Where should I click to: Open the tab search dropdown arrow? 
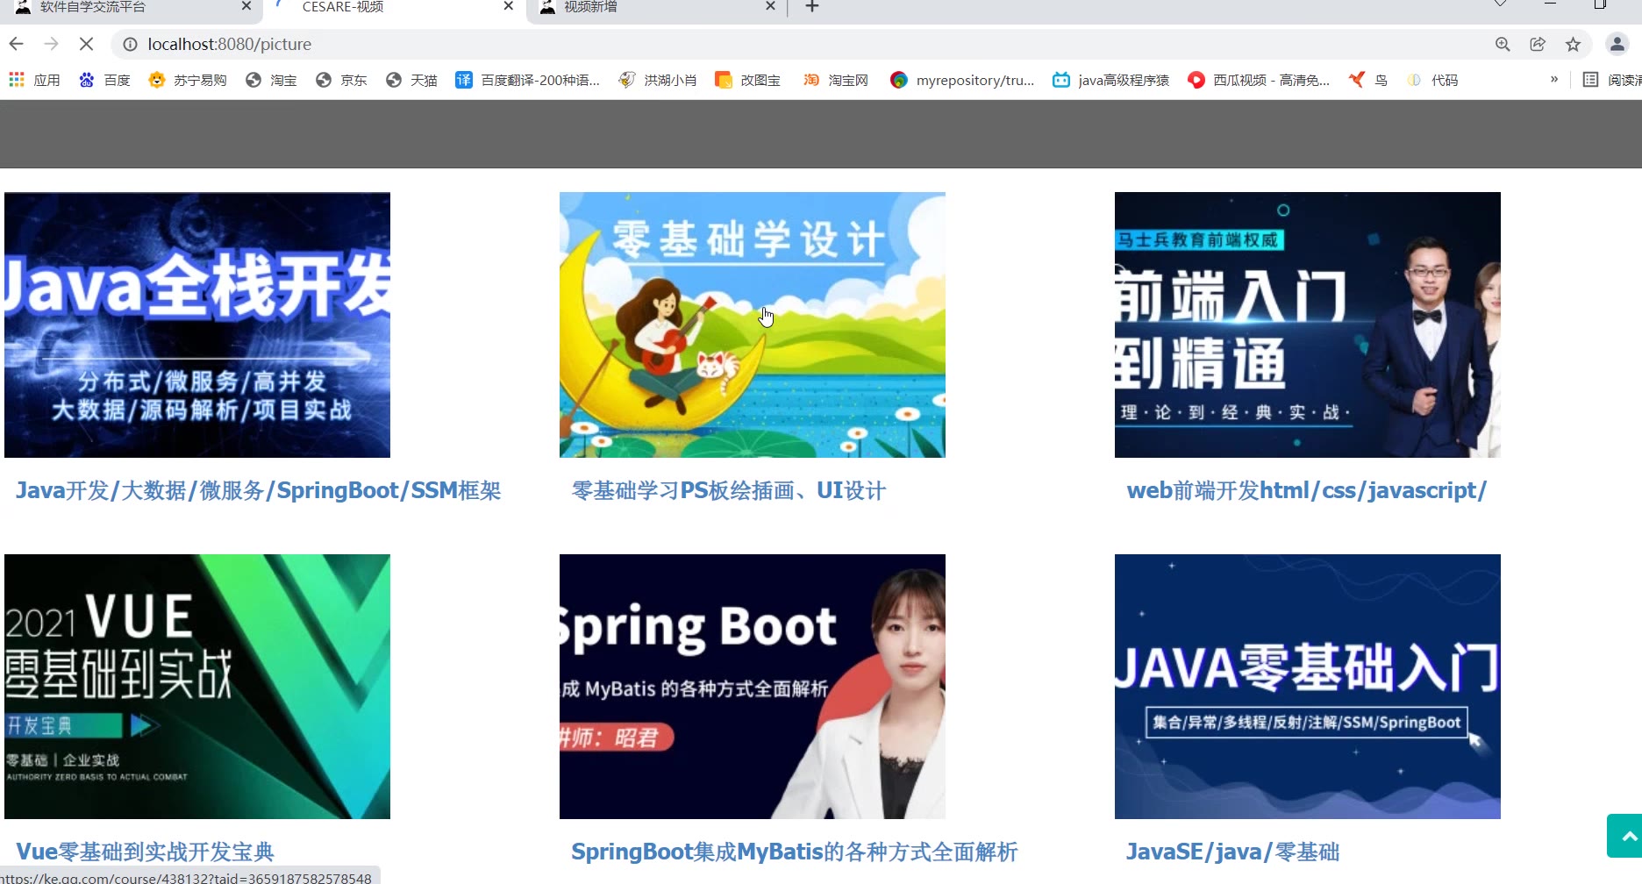pyautogui.click(x=1501, y=4)
